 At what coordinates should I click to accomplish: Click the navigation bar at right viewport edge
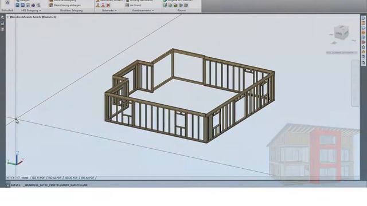pos(356,83)
